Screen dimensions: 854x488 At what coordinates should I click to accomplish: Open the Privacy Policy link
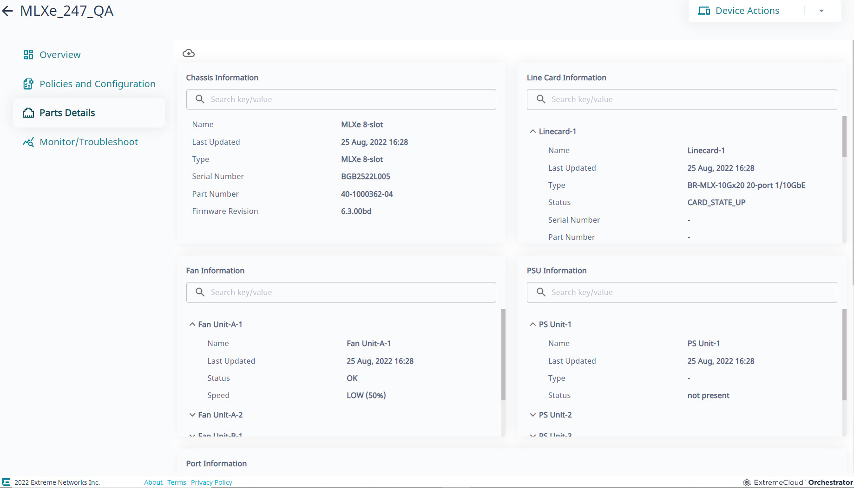click(211, 482)
